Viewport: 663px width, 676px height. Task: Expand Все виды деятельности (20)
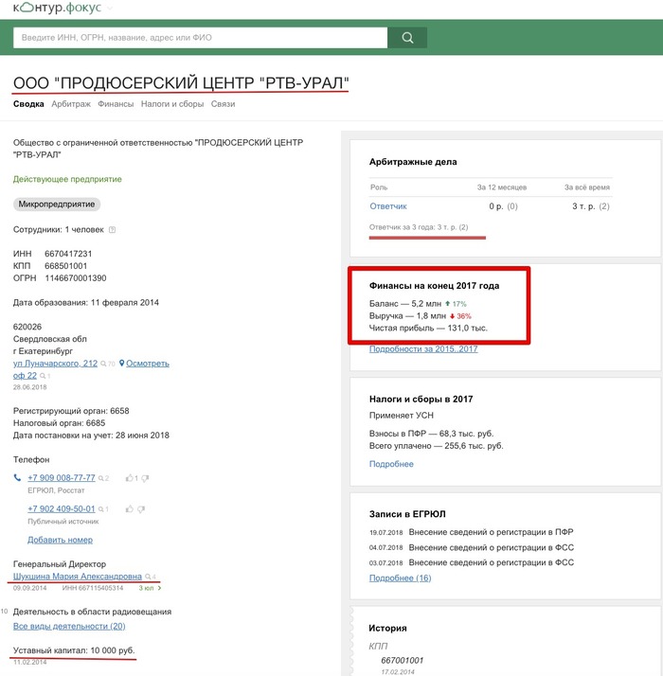coord(69,626)
